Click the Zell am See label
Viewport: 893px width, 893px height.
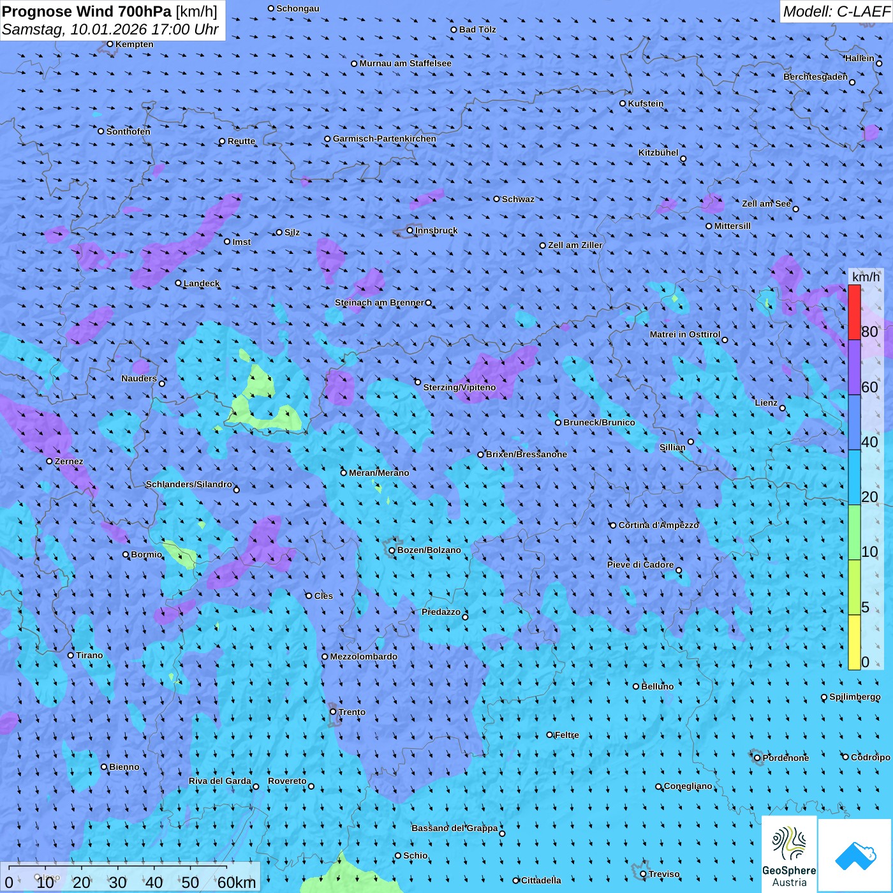(766, 203)
